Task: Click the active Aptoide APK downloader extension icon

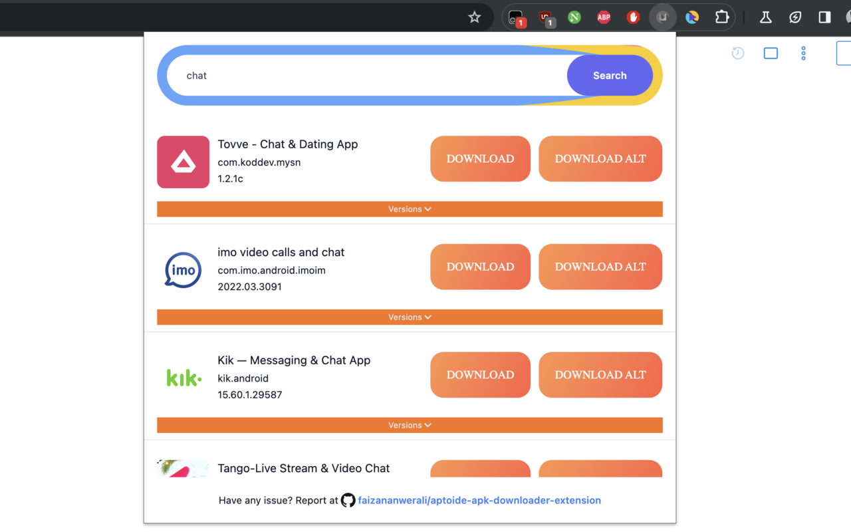Action: 662,17
